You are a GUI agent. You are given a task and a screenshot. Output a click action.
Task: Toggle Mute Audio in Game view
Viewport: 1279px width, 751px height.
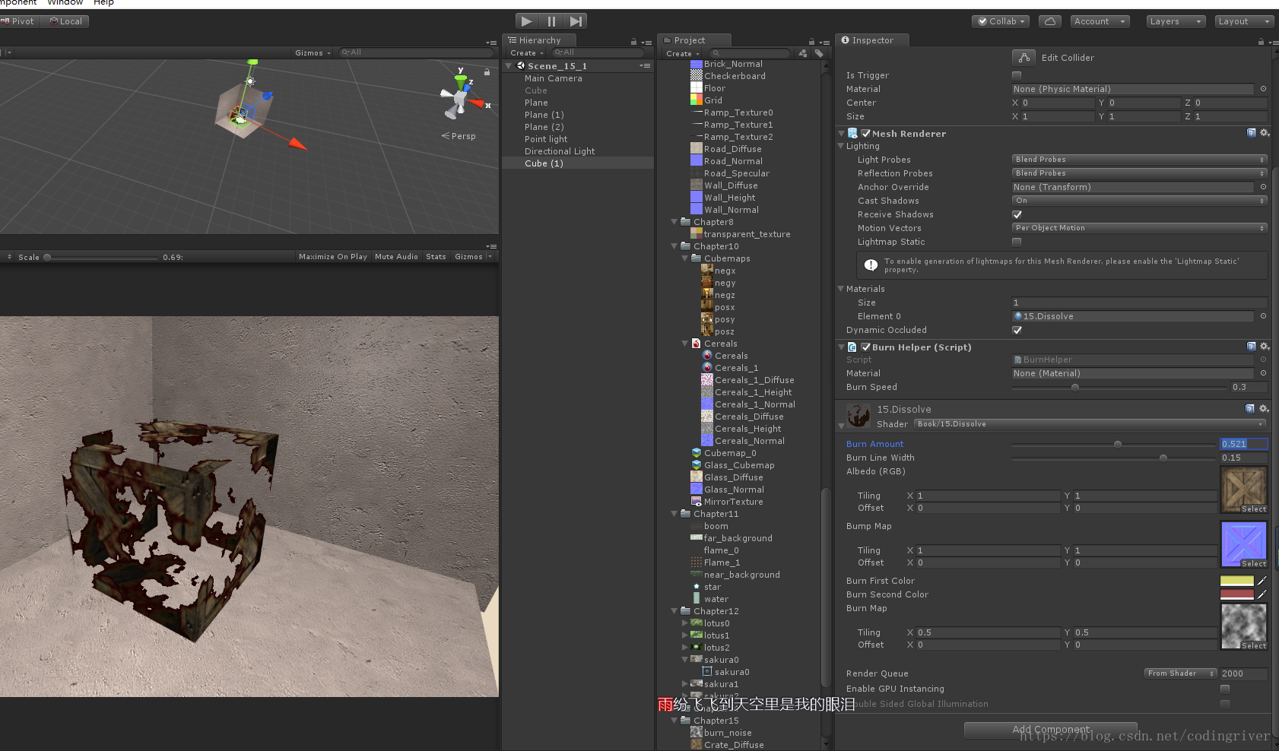click(x=396, y=257)
